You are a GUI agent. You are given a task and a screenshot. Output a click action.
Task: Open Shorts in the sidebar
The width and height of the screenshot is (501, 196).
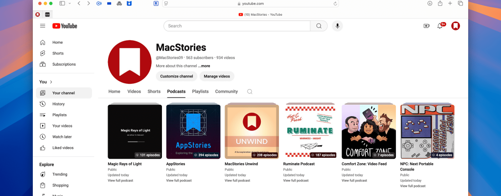tap(58, 53)
